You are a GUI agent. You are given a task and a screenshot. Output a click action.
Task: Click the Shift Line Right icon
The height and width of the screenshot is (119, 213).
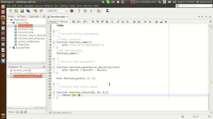(139, 22)
